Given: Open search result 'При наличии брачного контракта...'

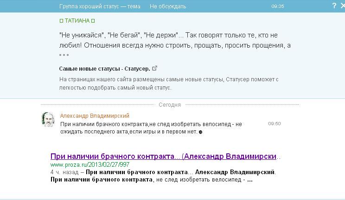Looking at the screenshot, I should [x=164, y=157].
